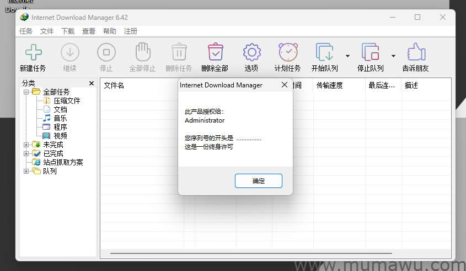466x271 pixels.
Task: Close the 分类 category panel
Action: pyautogui.click(x=92, y=83)
